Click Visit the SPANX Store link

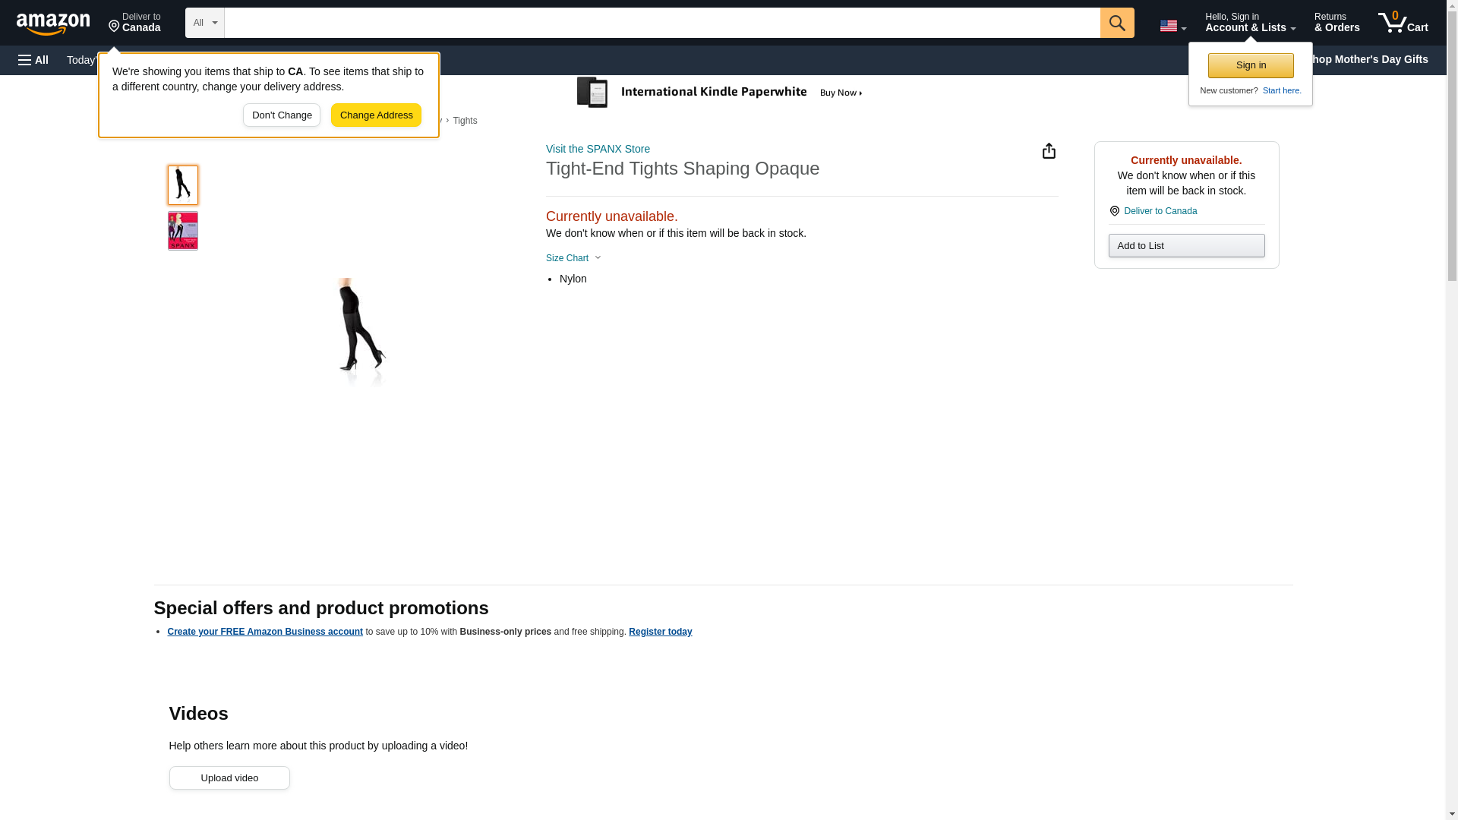[x=598, y=149]
